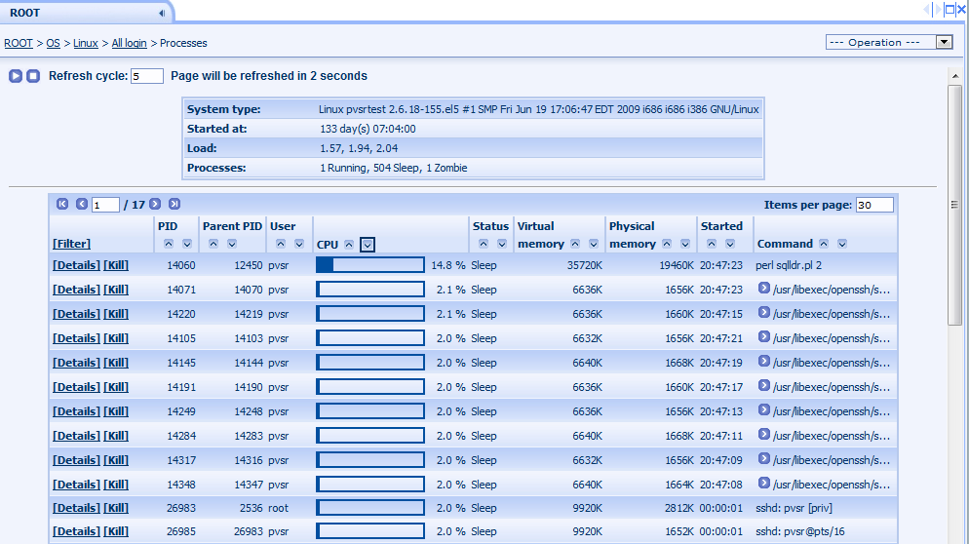969x544 pixels.
Task: Stop the auto-refresh with stop icon
Action: coord(33,76)
